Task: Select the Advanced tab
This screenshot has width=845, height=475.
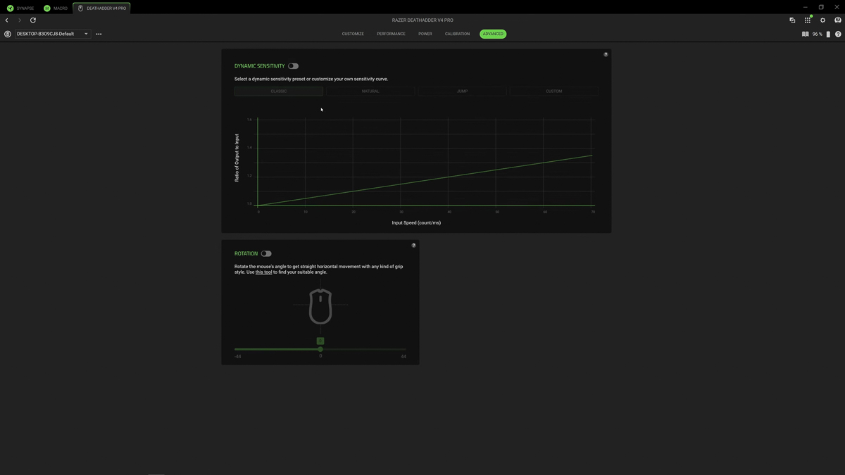Action: pos(493,34)
